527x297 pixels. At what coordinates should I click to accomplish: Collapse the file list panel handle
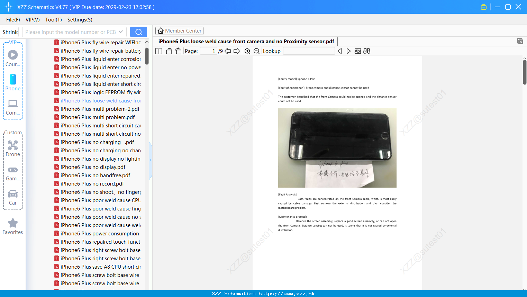click(151, 160)
